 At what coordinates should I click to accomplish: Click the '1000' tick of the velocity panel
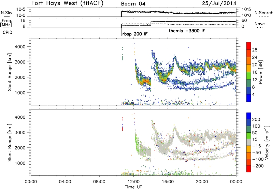(x=20, y=163)
